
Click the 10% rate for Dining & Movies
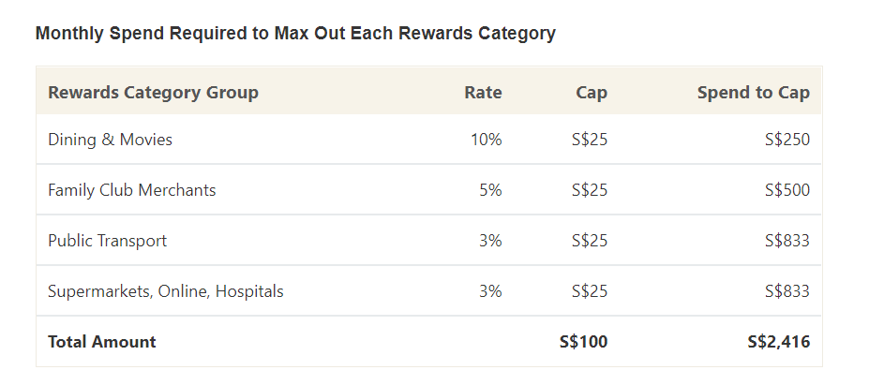487,140
